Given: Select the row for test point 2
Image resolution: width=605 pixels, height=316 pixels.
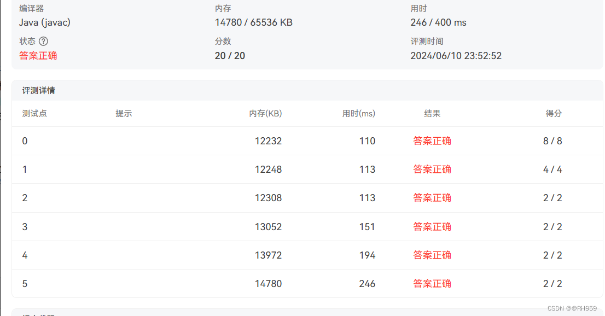Looking at the screenshot, I should click(x=219, y=197).
